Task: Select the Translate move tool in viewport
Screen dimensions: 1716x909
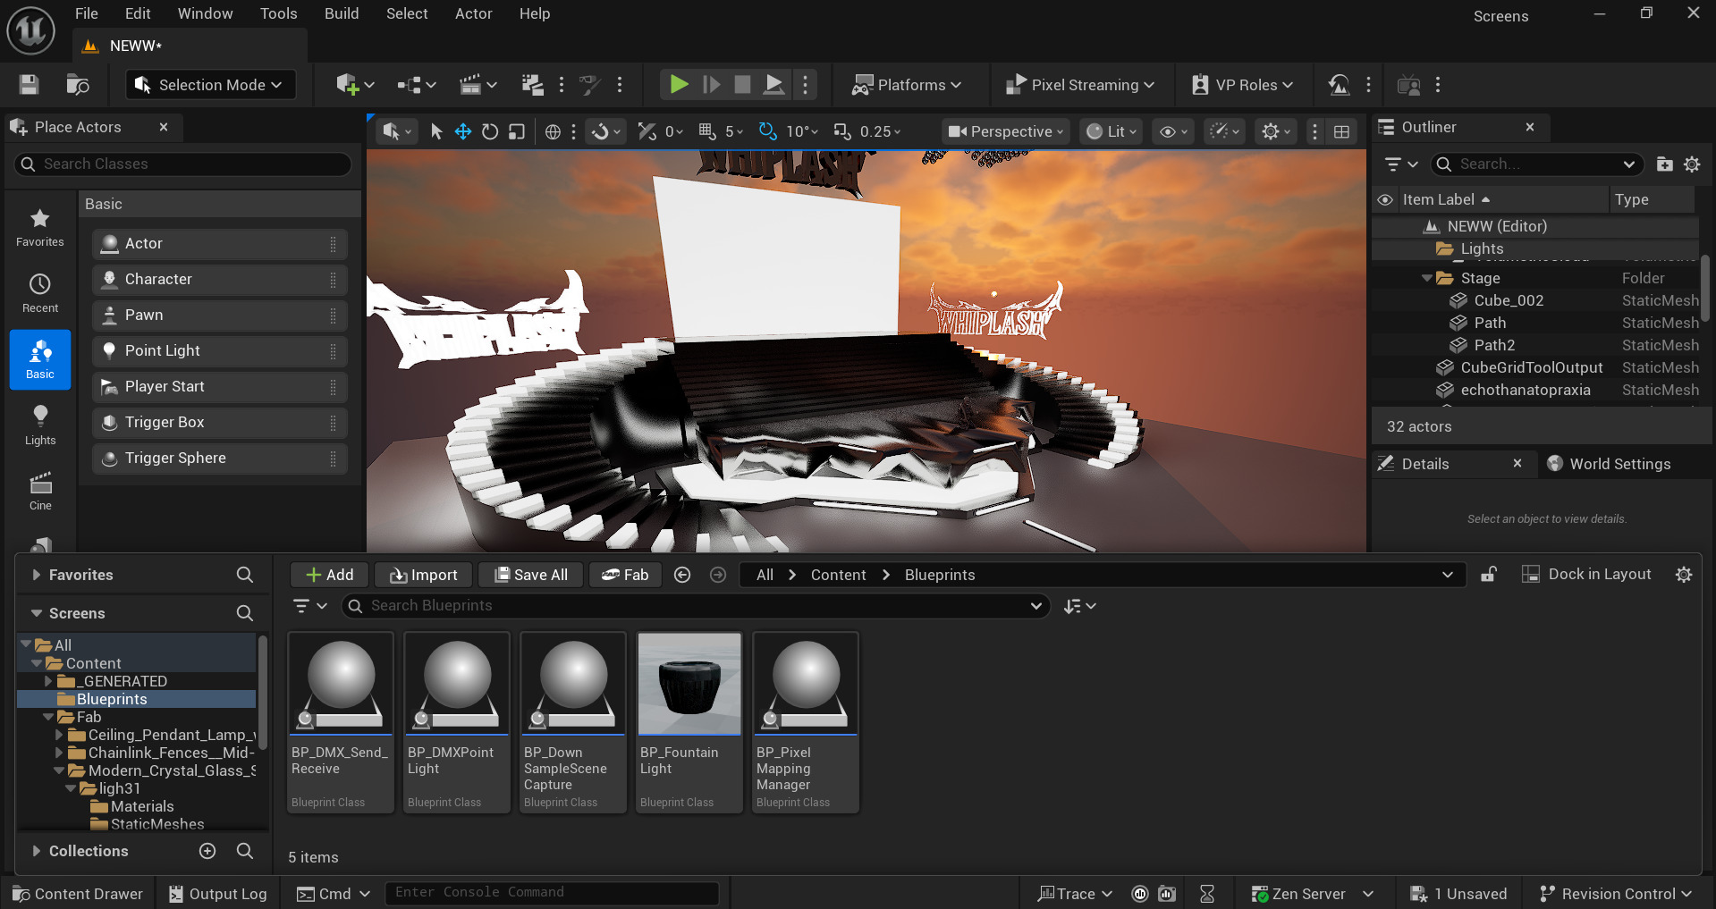Action: (x=463, y=131)
